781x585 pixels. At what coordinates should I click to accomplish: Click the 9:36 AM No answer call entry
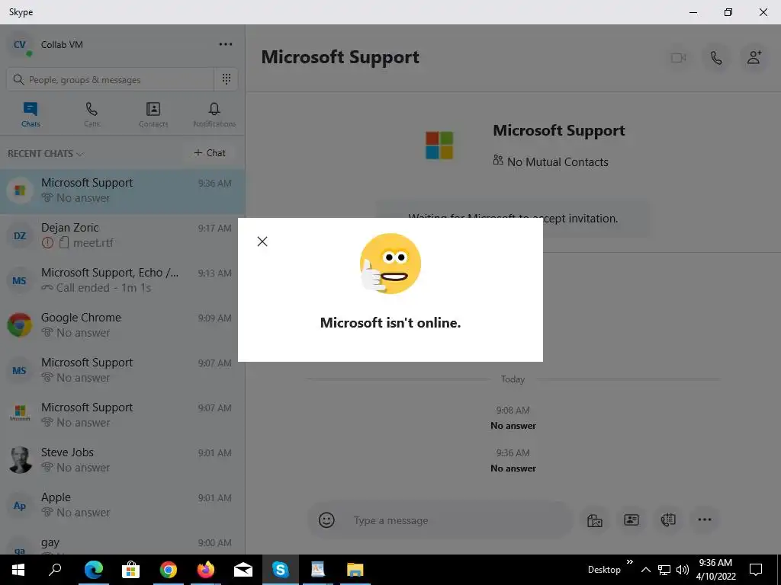pos(513,461)
